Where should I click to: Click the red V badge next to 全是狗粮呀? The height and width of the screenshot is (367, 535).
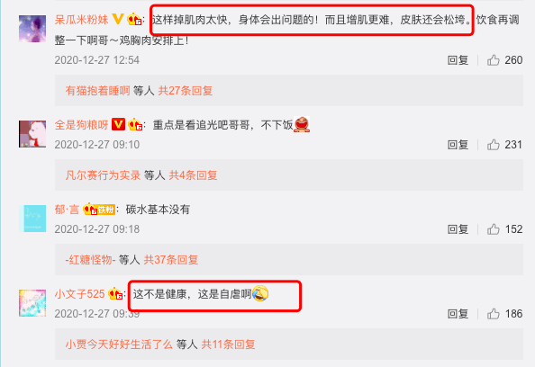click(x=118, y=124)
